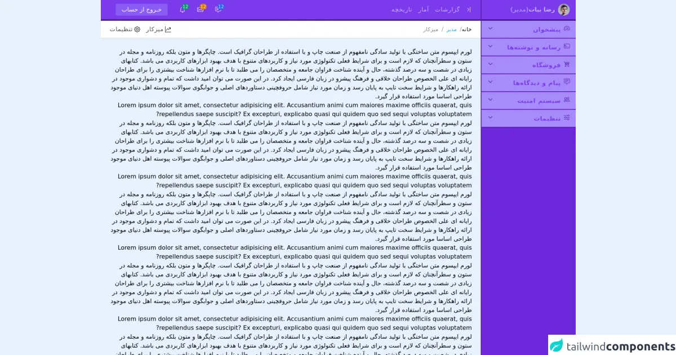Click the media icon beside رسانه و نوشته‌ها
The width and height of the screenshot is (676, 355).
pyautogui.click(x=567, y=47)
